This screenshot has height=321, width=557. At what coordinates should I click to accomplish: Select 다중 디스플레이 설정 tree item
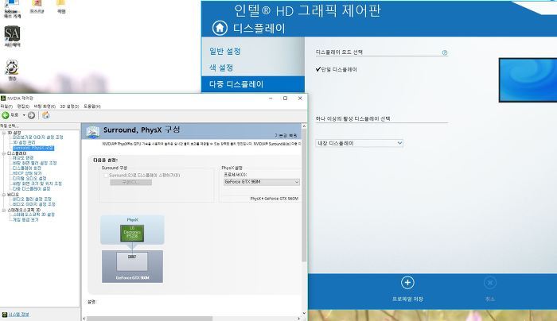point(31,189)
